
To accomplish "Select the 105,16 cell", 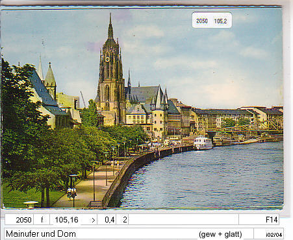I will coord(66,220).
